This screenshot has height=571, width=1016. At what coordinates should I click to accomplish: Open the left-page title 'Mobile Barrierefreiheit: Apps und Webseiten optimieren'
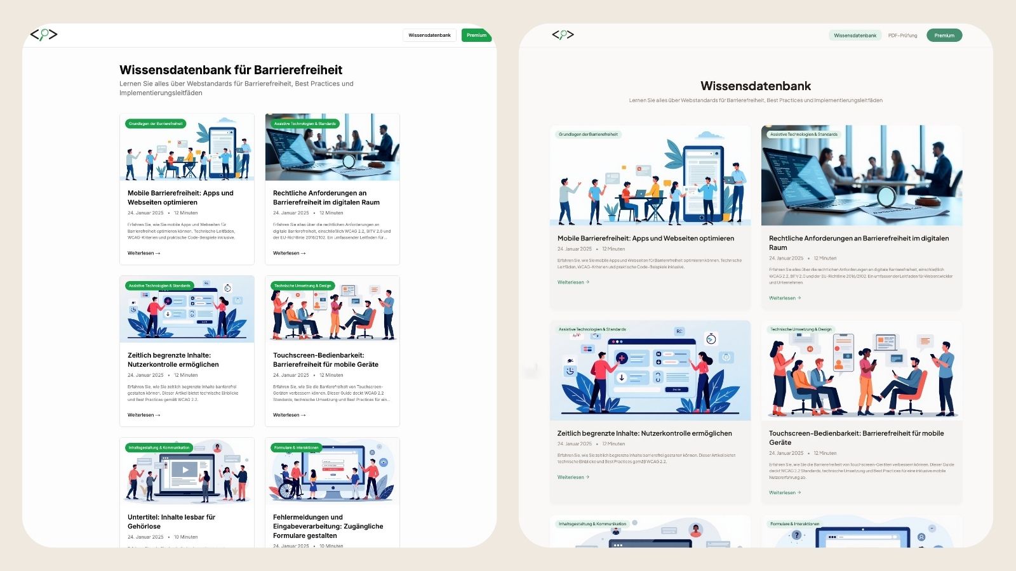pyautogui.click(x=180, y=197)
